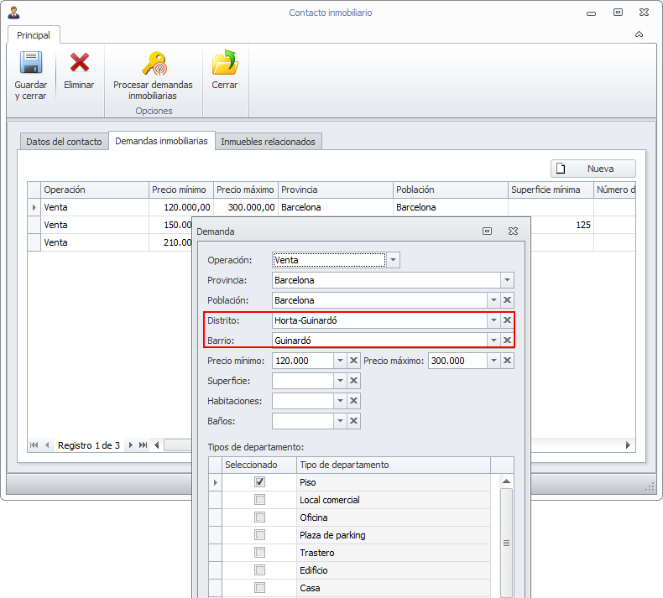The image size is (663, 598).
Task: Check the Oficina checkbox
Action: click(259, 517)
